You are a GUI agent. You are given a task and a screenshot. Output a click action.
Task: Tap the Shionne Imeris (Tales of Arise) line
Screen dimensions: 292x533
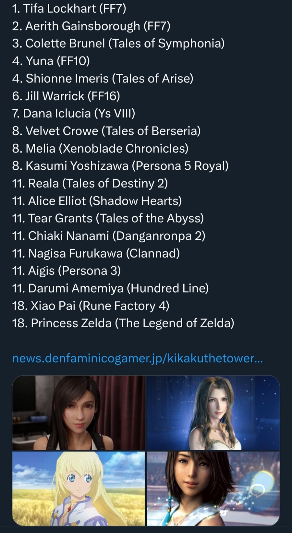(x=103, y=79)
